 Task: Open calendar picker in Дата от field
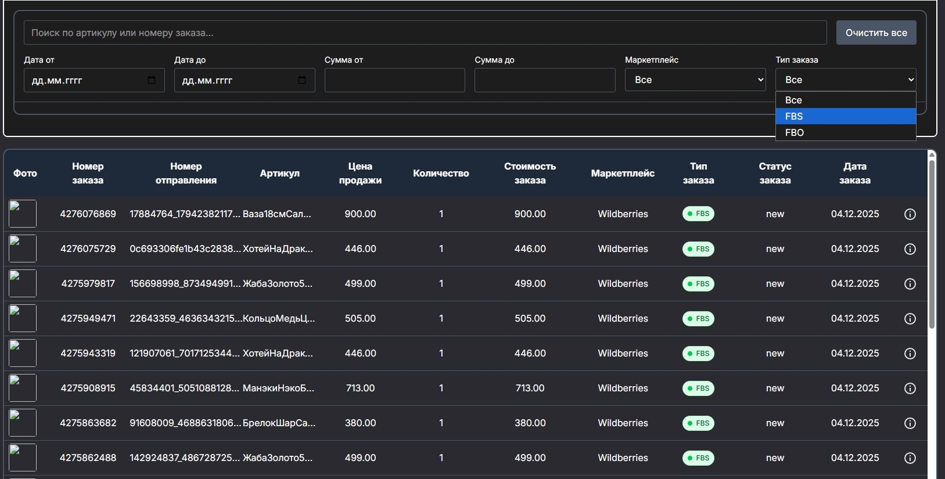point(152,80)
